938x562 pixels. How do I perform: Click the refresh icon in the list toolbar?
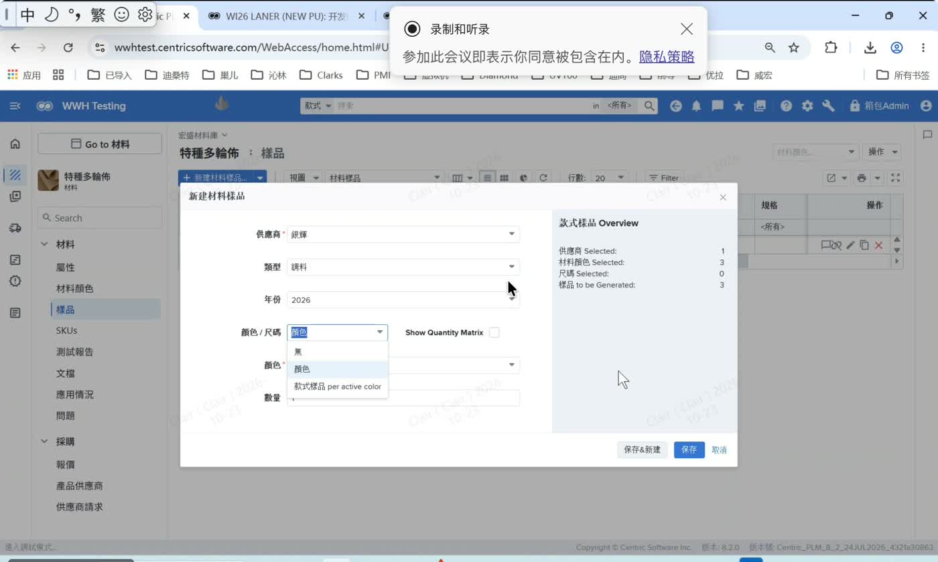(x=543, y=178)
